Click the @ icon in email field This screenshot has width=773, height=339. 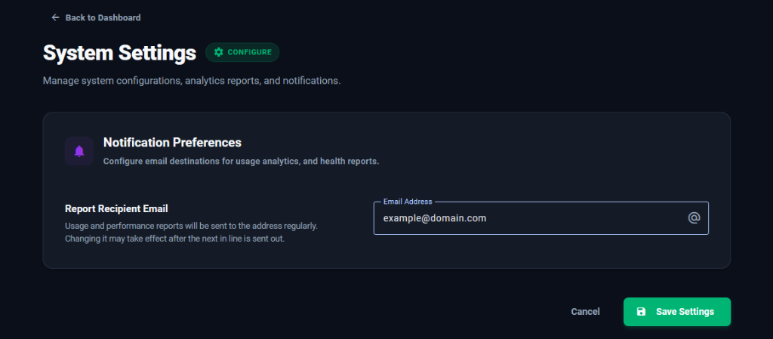[694, 217]
